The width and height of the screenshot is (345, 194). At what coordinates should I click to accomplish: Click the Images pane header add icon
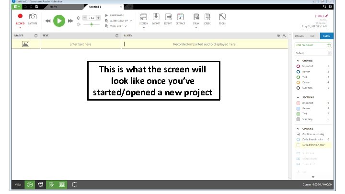click(x=36, y=35)
